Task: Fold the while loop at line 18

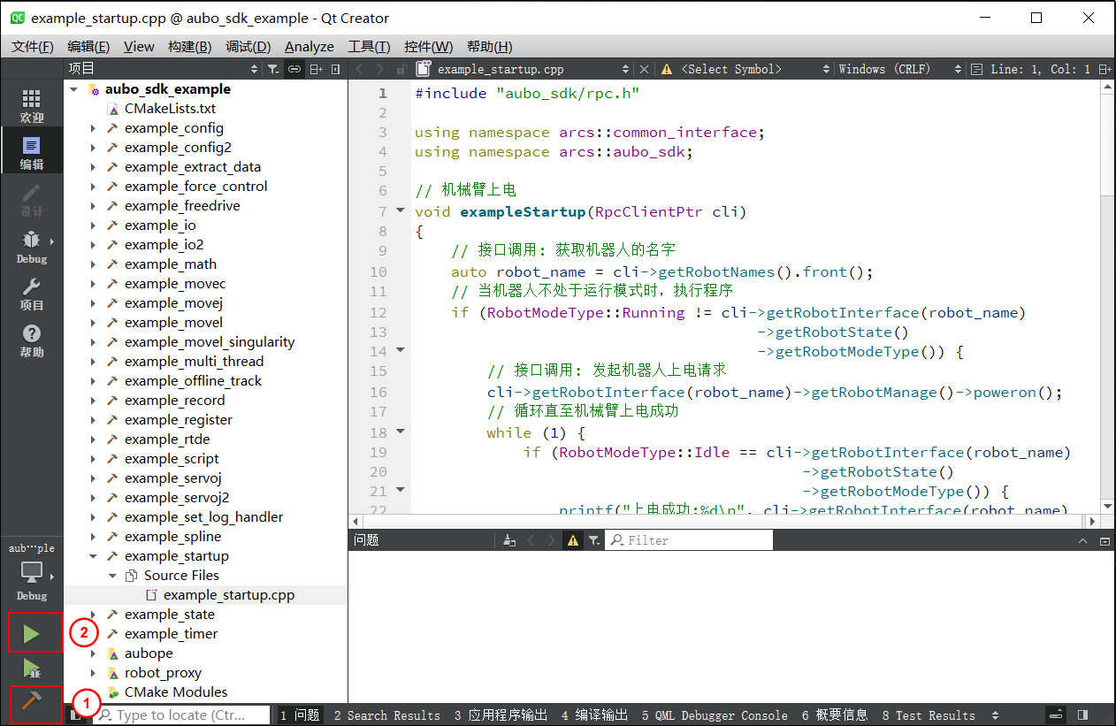Action: click(400, 432)
